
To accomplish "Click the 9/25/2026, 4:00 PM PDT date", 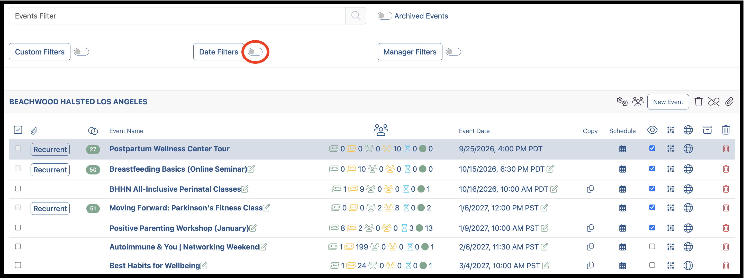I will tap(501, 149).
